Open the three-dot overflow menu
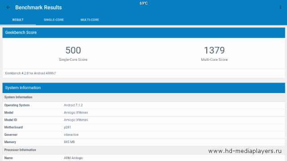The width and height of the screenshot is (287, 161). [280, 7]
